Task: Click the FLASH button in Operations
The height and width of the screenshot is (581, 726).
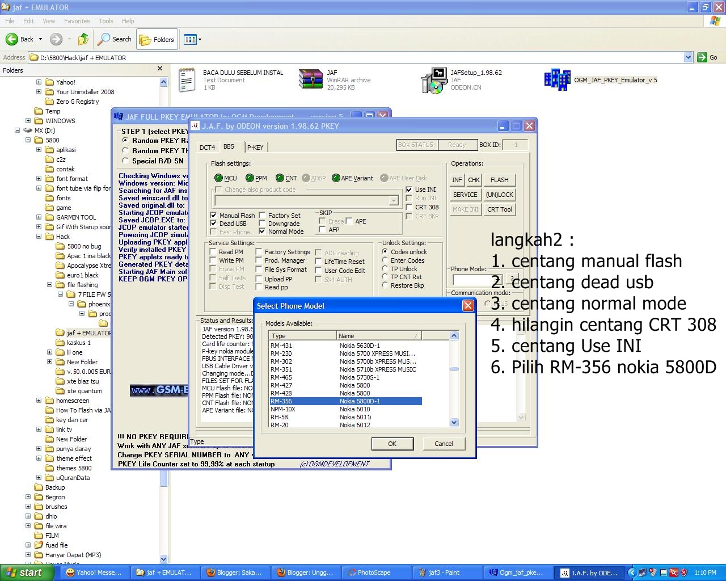Action: coord(500,180)
